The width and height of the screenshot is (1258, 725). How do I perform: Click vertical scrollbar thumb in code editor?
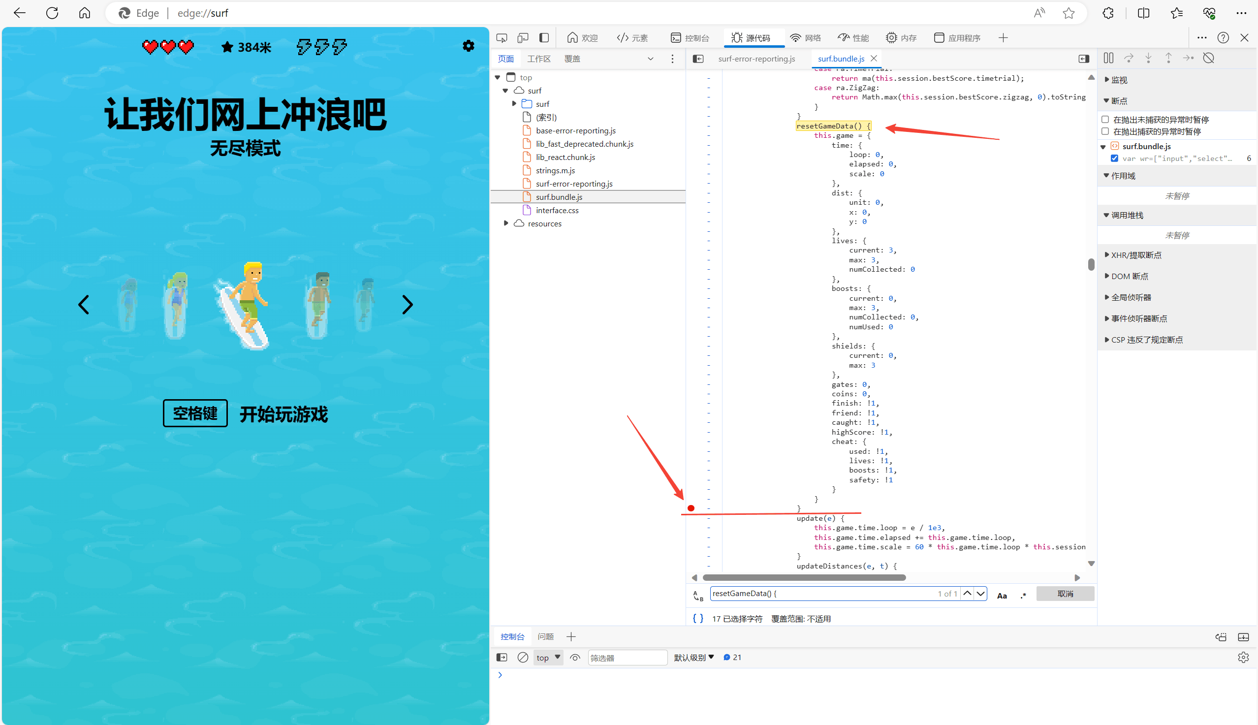(x=1091, y=264)
